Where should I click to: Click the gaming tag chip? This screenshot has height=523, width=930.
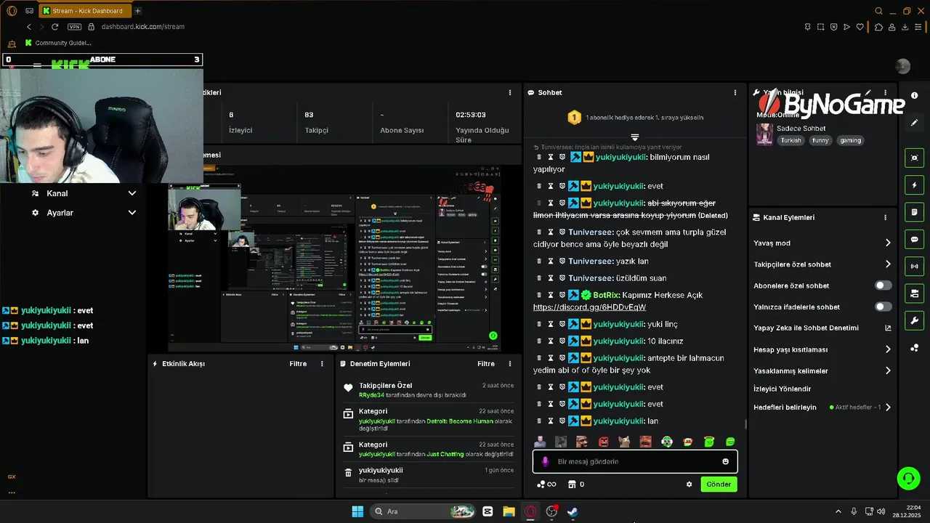coord(850,141)
